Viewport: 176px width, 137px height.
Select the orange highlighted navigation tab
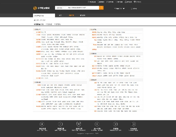click(x=71, y=15)
